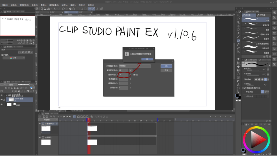Click OK in the timeline settings dialog
This screenshot has width=277, height=156.
click(x=166, y=66)
